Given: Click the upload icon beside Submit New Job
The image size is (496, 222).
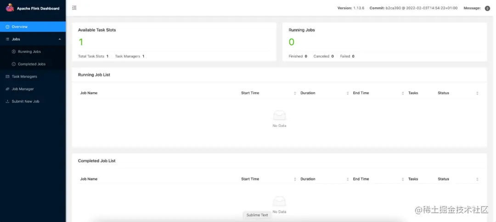Looking at the screenshot, I should (x=8, y=102).
